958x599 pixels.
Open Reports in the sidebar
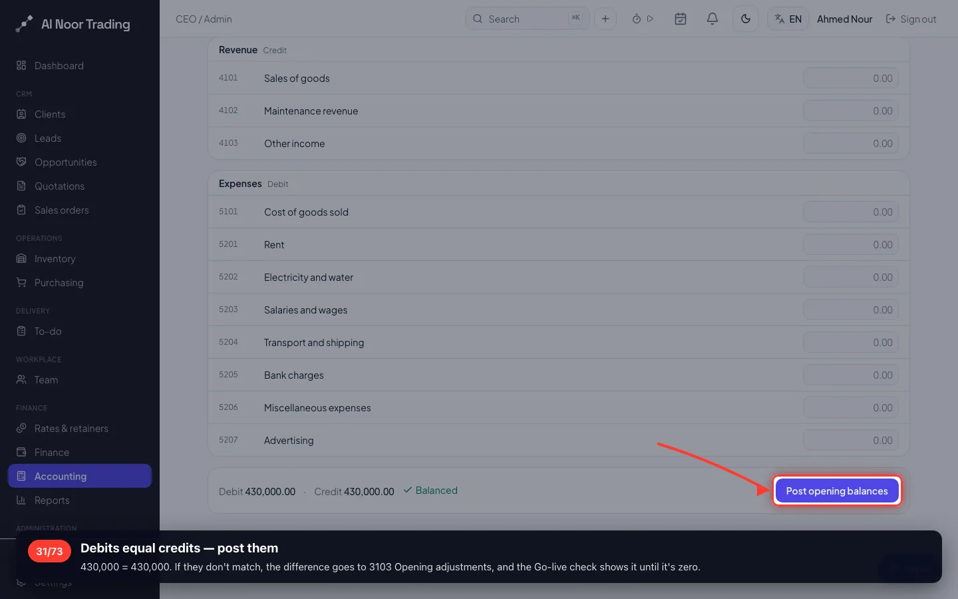coord(80,500)
